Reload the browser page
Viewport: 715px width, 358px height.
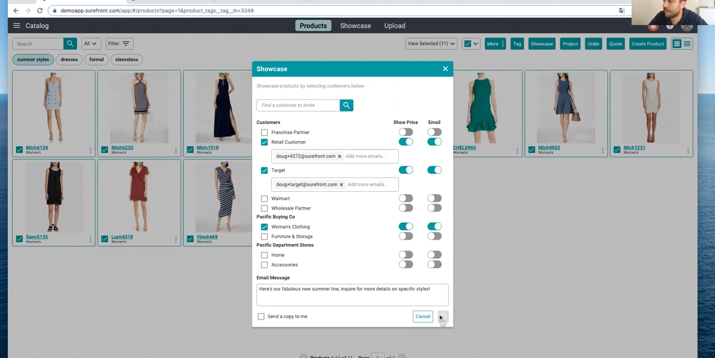(40, 11)
